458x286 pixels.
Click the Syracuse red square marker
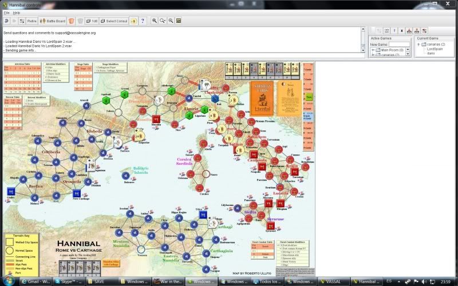click(x=270, y=225)
